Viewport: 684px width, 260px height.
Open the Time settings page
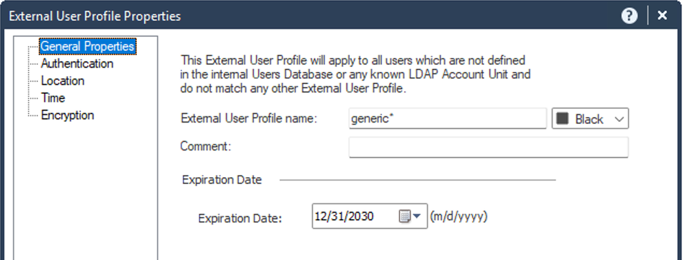pos(53,98)
